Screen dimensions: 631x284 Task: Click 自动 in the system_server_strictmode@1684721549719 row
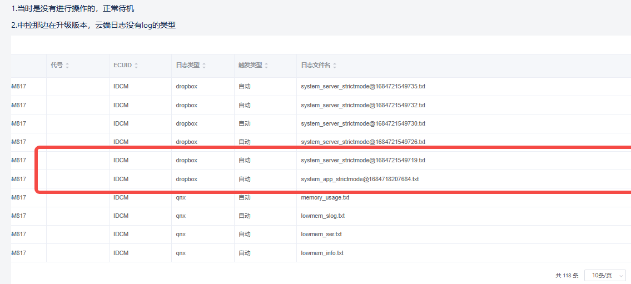[x=245, y=160]
